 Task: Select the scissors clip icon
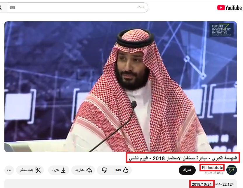[x=38, y=170]
